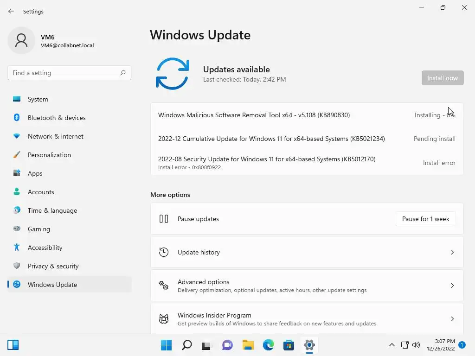Open the Advanced options row

pyautogui.click(x=307, y=286)
